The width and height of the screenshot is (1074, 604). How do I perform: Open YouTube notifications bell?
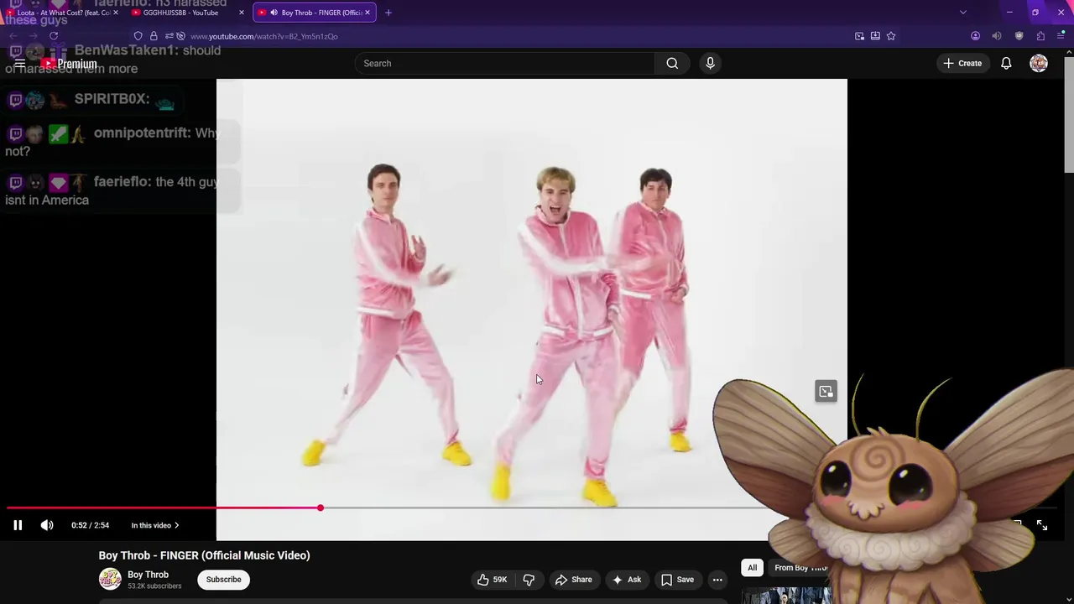tap(1006, 63)
